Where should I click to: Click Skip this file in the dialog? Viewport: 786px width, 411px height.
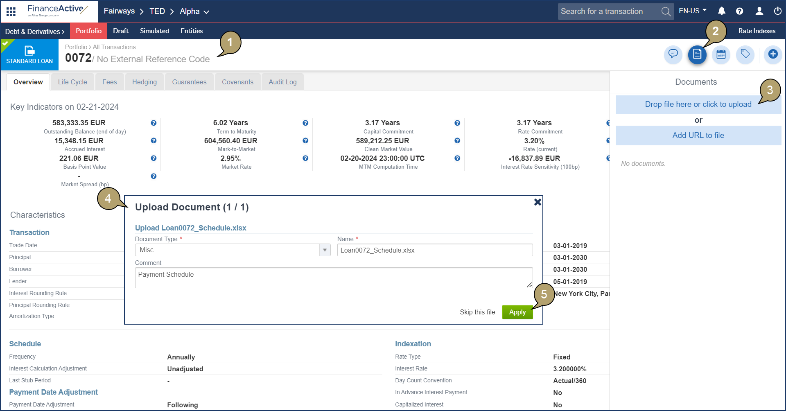[477, 312]
